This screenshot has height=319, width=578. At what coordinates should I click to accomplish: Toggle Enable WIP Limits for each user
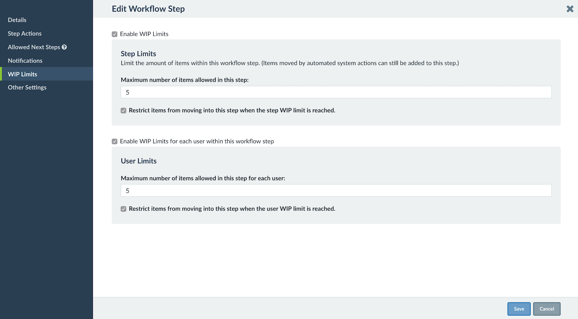(x=115, y=141)
